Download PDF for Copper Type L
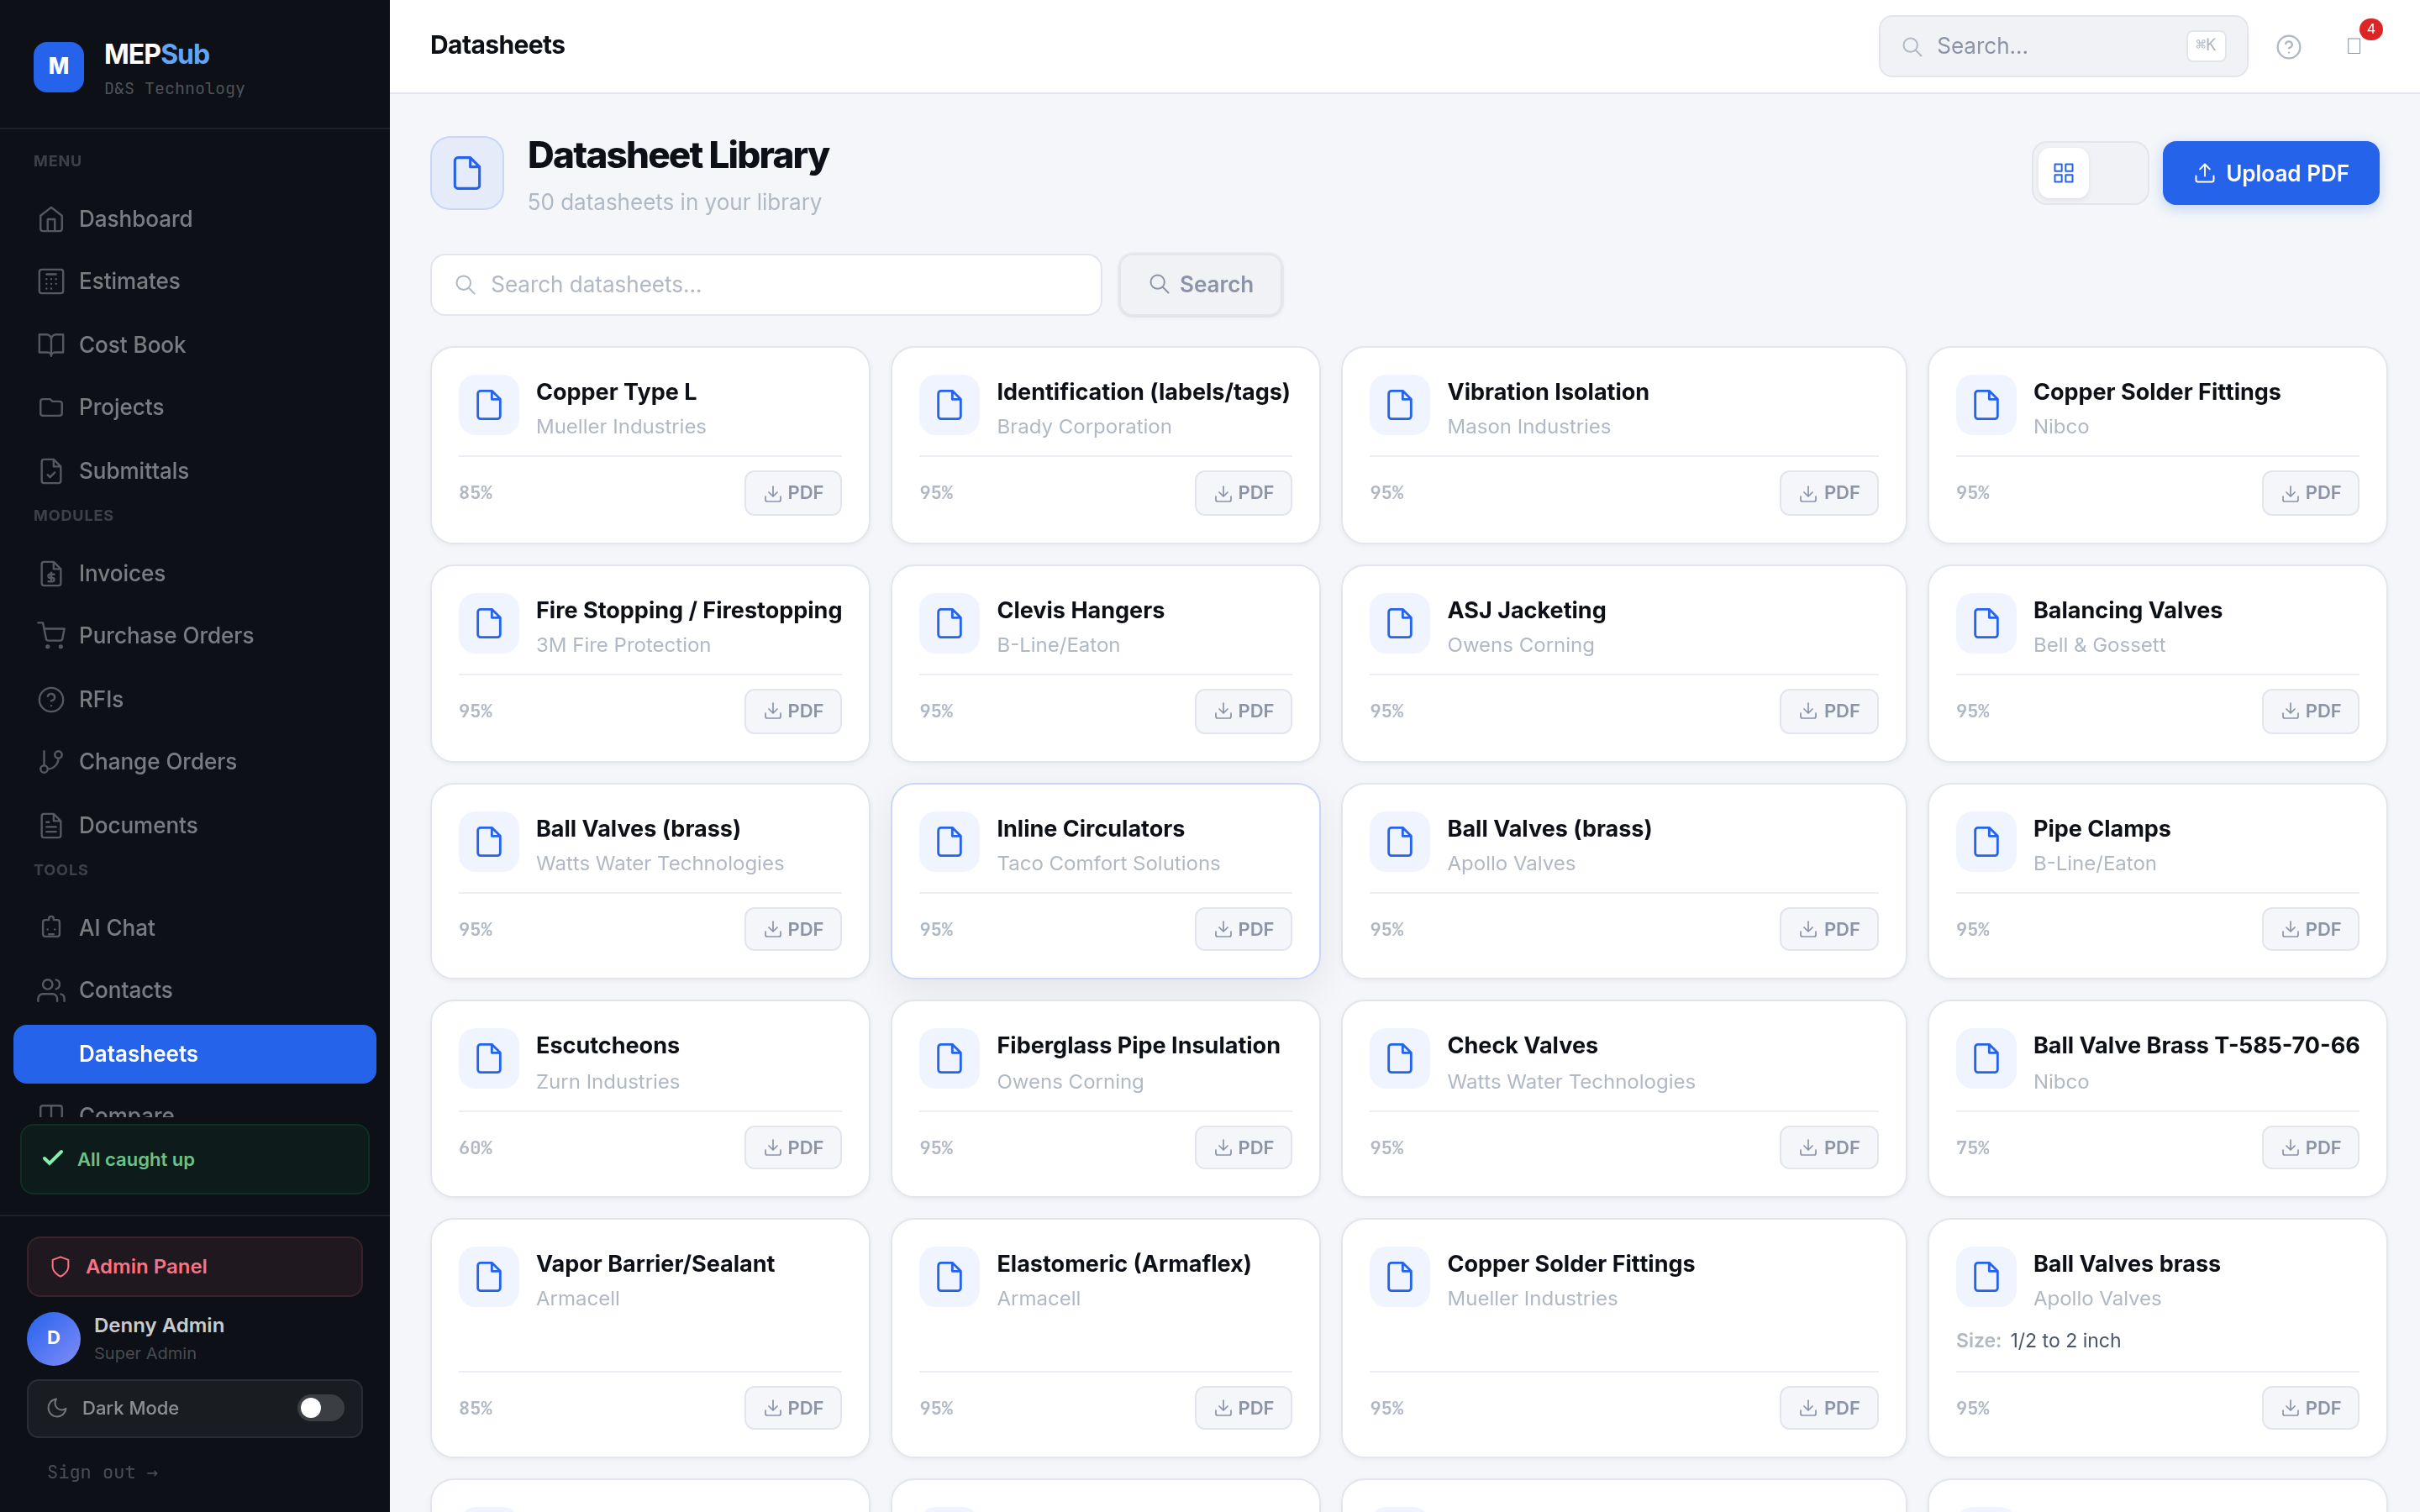2420x1512 pixels. [793, 493]
